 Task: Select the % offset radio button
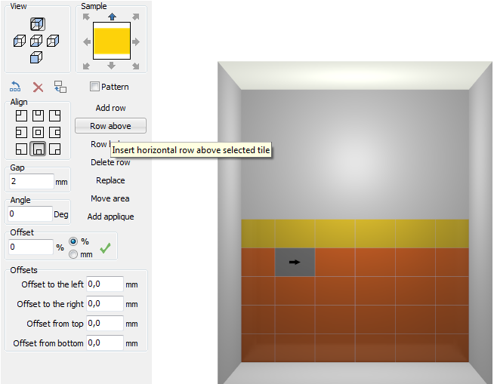click(x=73, y=241)
